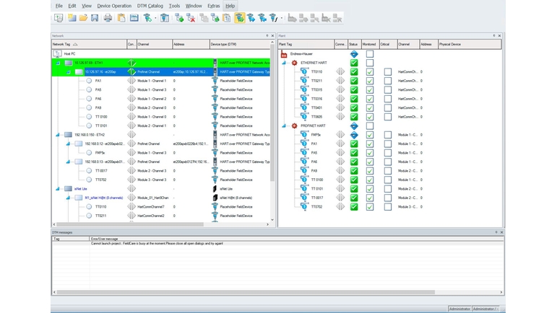Open the Tools menu

(x=174, y=6)
